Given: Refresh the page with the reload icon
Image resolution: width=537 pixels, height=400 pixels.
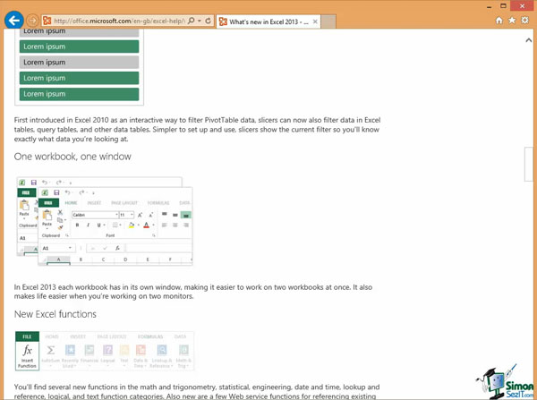Looking at the screenshot, I should tap(208, 21).
